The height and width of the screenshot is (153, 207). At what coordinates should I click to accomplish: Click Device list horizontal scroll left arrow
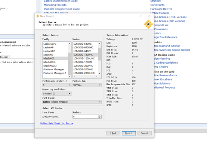click(75, 76)
